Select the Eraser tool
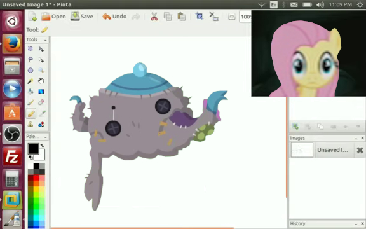 pyautogui.click(x=41, y=102)
